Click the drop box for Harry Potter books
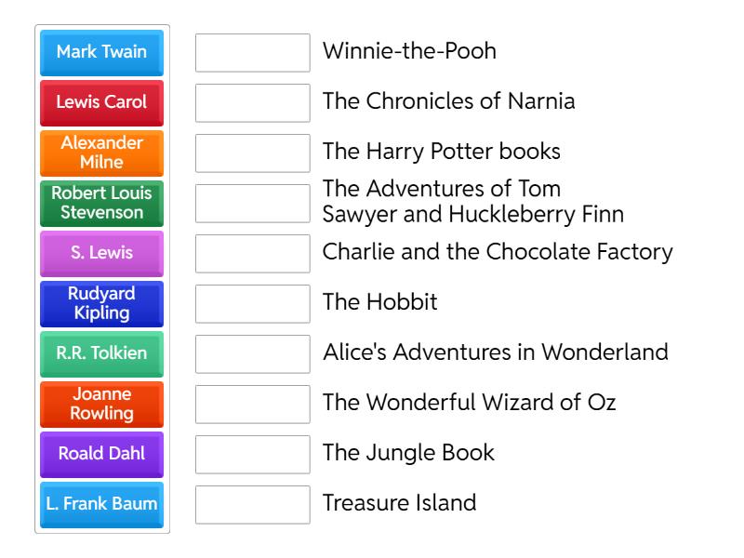The width and height of the screenshot is (744, 558). click(x=252, y=153)
